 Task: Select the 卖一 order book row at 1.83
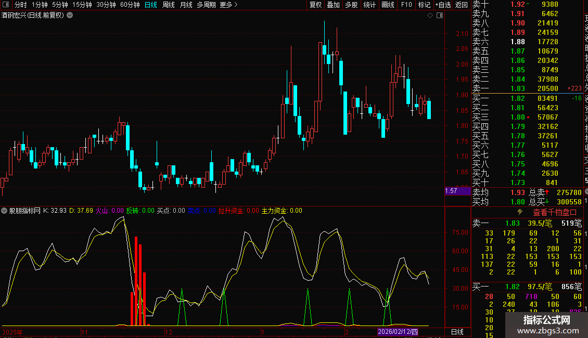pyautogui.click(x=527, y=88)
